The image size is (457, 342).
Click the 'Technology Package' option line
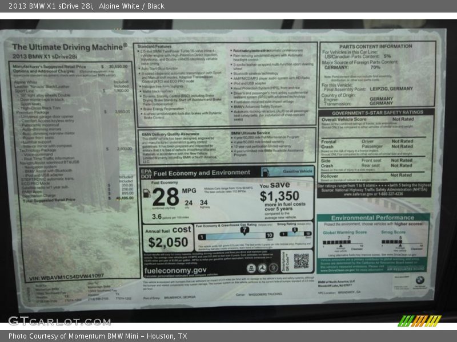[38, 150]
